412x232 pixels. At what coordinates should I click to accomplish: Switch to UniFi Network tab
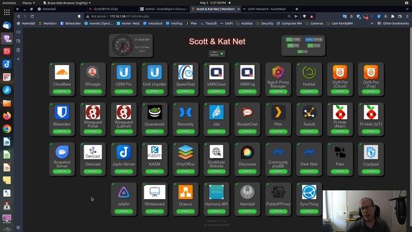pos(267,9)
